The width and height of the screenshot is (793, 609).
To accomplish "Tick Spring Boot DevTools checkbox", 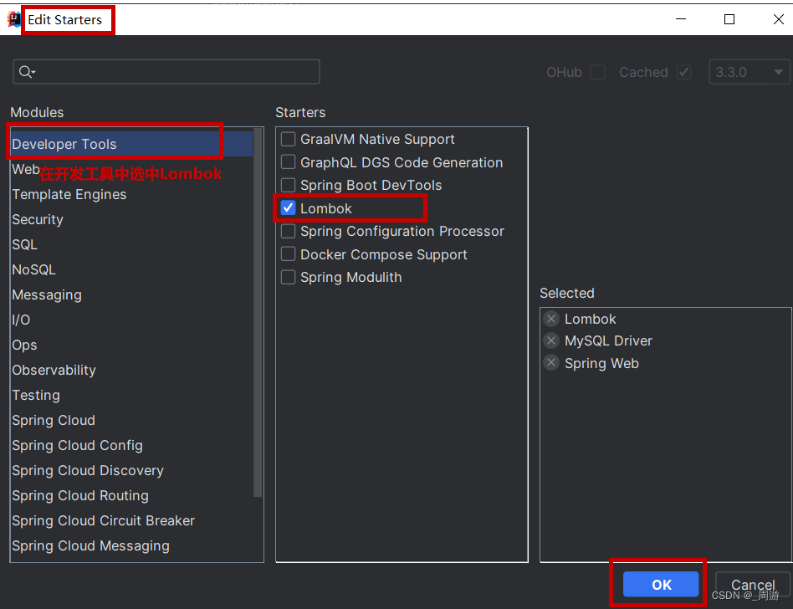I will [x=288, y=185].
